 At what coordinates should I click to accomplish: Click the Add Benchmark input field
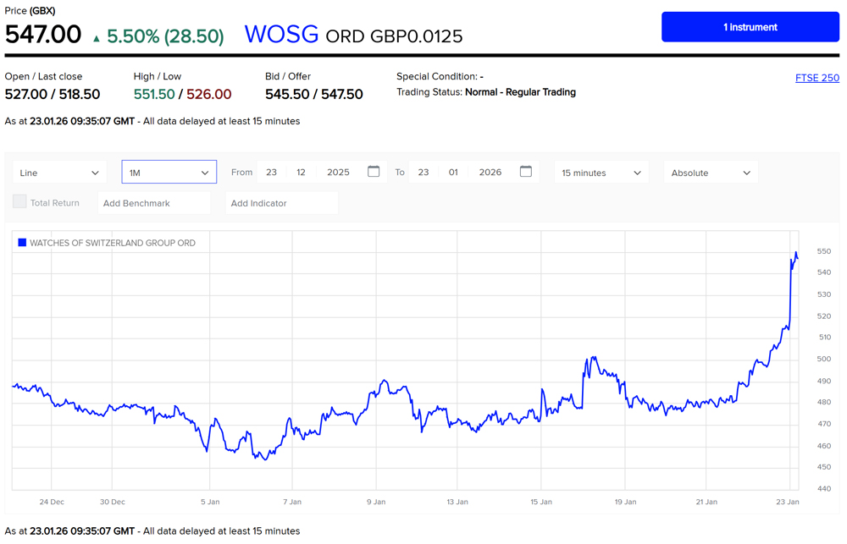[154, 202]
